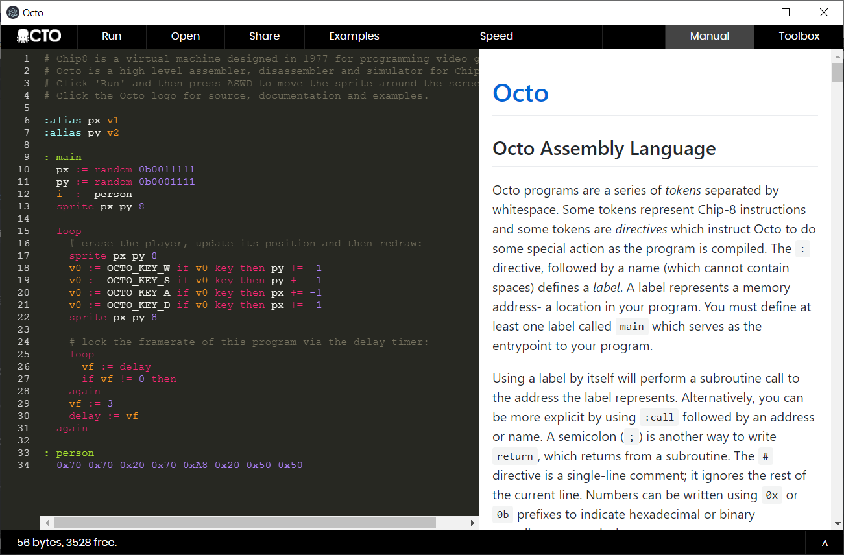The width and height of the screenshot is (844, 555).
Task: Click the manual's vertical scrollbar thumb
Action: pos(838,72)
